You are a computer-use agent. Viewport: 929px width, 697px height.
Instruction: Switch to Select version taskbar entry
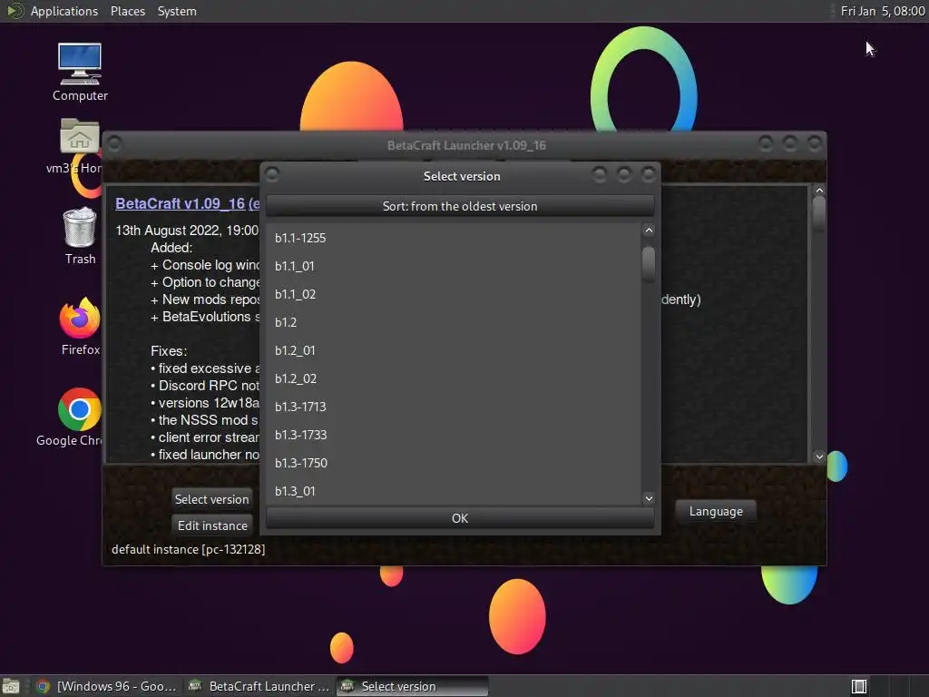(x=413, y=686)
